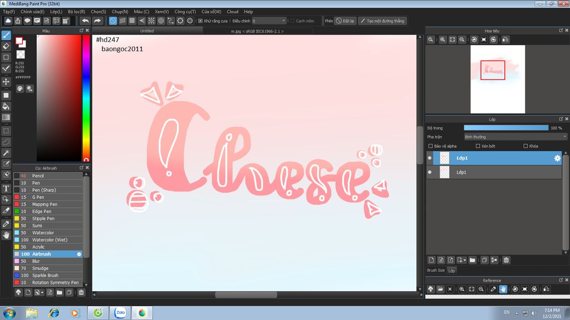Select the Smudge brush
This screenshot has height=320, width=570.
coord(48,268)
